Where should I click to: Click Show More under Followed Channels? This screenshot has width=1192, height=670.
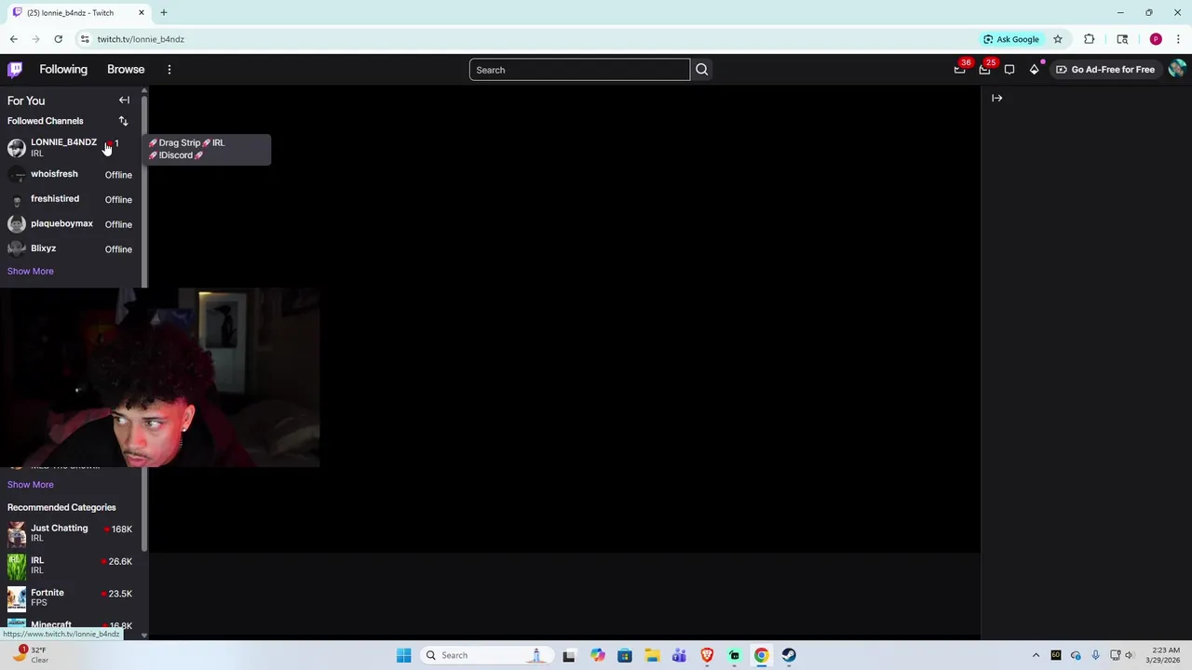tap(31, 271)
